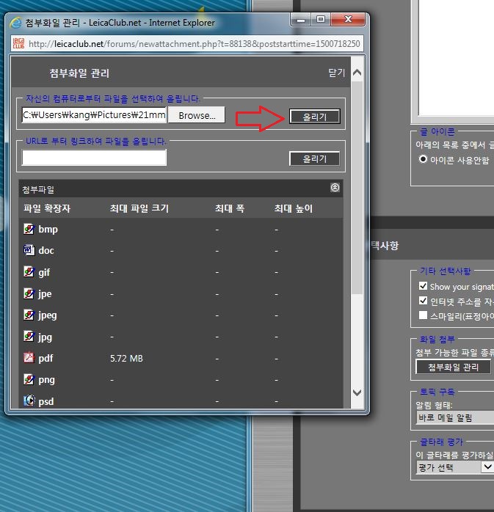Click the doc file type icon
Image resolution: width=494 pixels, height=512 pixels.
pyautogui.click(x=29, y=250)
